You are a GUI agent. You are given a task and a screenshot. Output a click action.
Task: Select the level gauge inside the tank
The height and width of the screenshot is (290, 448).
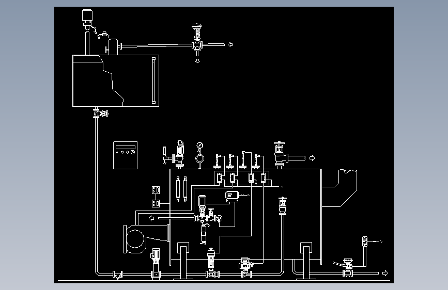click(153, 80)
